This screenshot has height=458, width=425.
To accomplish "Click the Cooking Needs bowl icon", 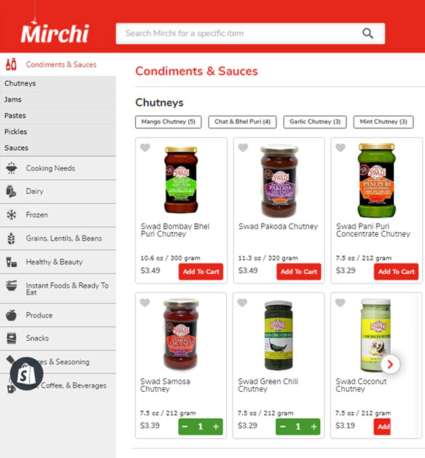I will coord(11,168).
